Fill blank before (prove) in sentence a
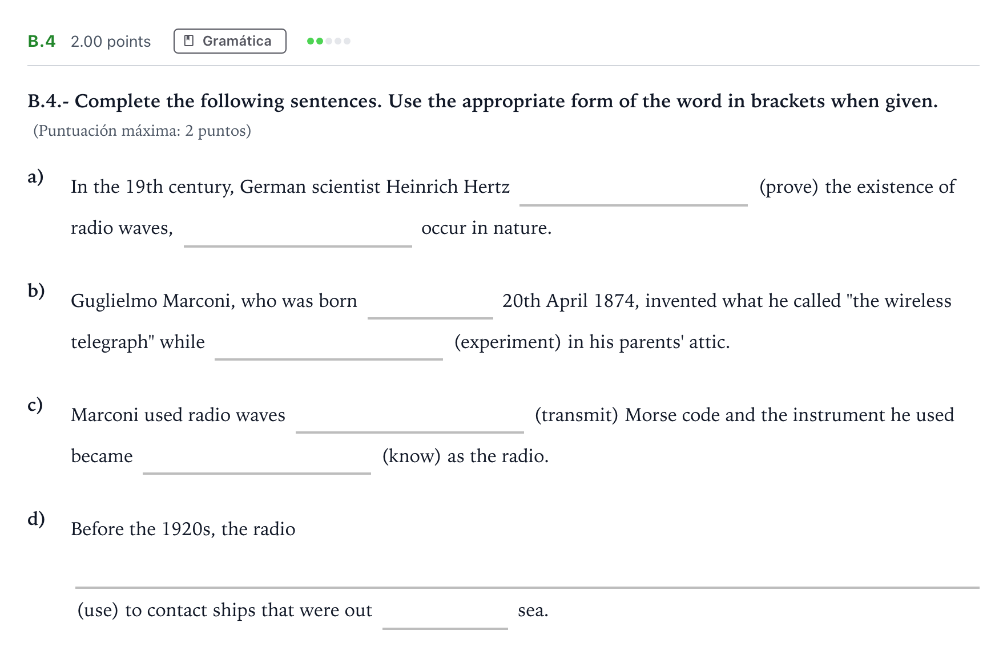The height and width of the screenshot is (671, 1007). (634, 188)
